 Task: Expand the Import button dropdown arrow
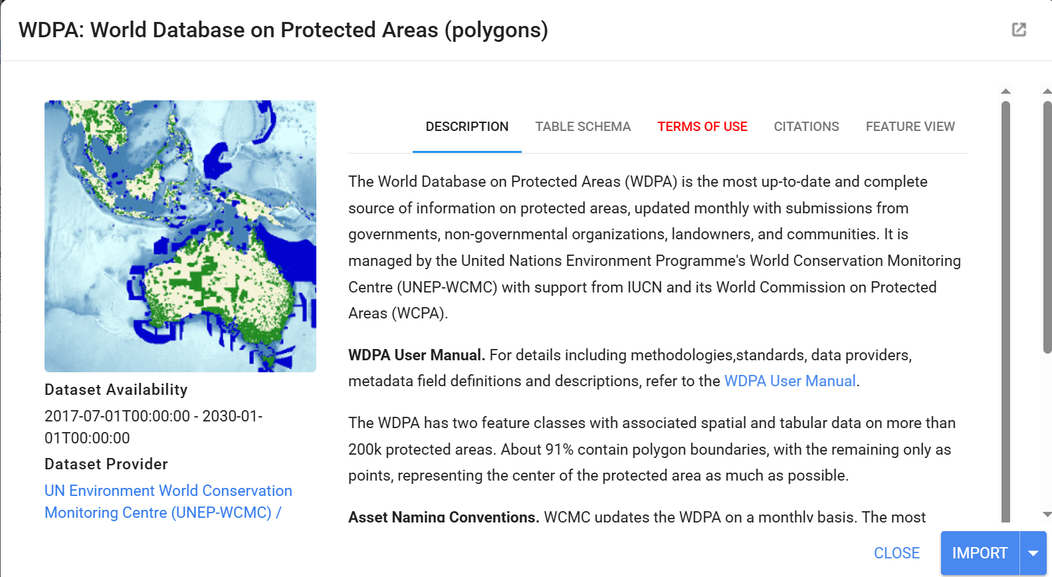pos(1033,553)
